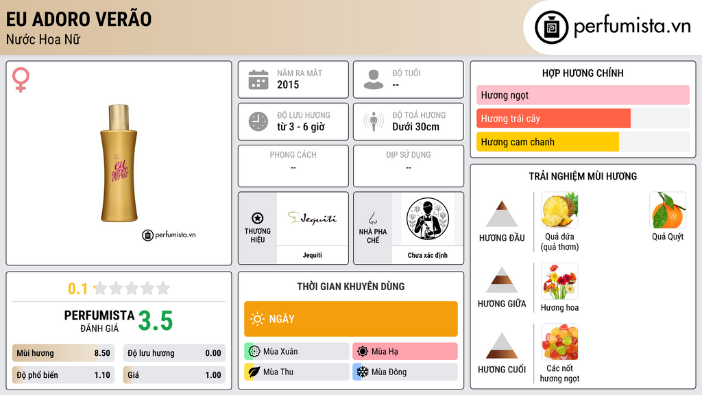The image size is (702, 395).
Task: Select the Hương trái cây accord bar
Action: [583, 119]
